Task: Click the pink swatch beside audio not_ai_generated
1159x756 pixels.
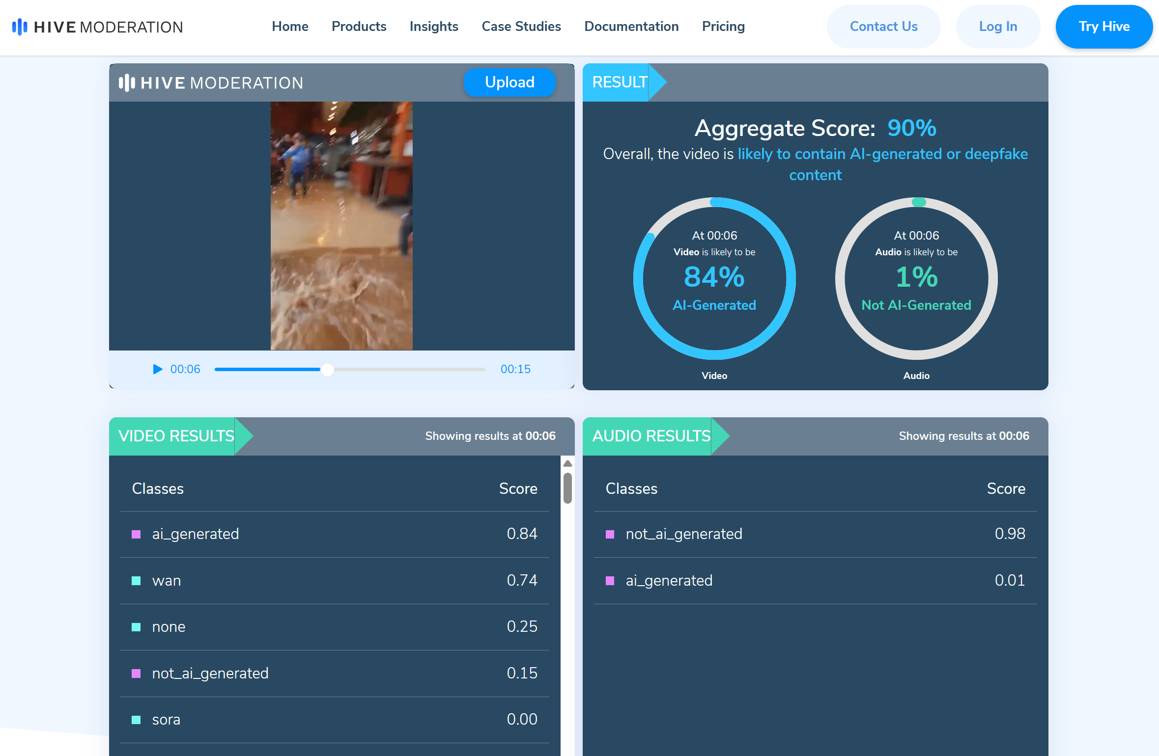Action: [x=610, y=534]
